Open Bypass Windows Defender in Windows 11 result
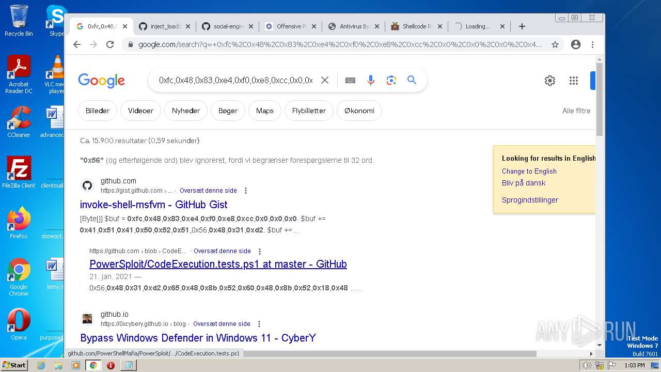This screenshot has width=661, height=372. pyautogui.click(x=198, y=338)
